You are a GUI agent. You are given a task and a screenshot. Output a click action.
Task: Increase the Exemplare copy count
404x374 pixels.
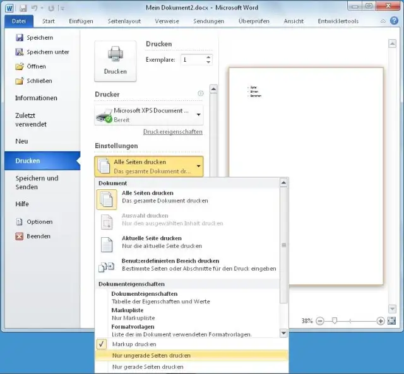tap(209, 57)
